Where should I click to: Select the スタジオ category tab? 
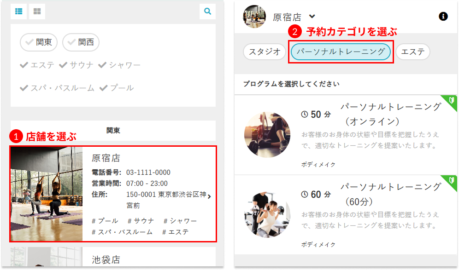265,52
